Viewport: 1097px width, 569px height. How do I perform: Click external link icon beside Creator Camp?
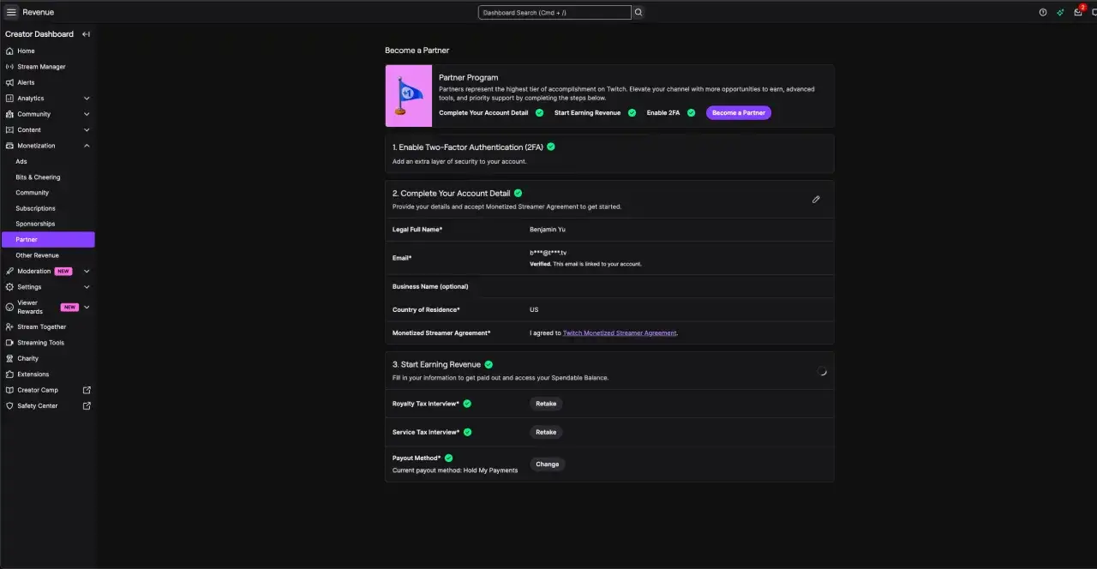87,390
